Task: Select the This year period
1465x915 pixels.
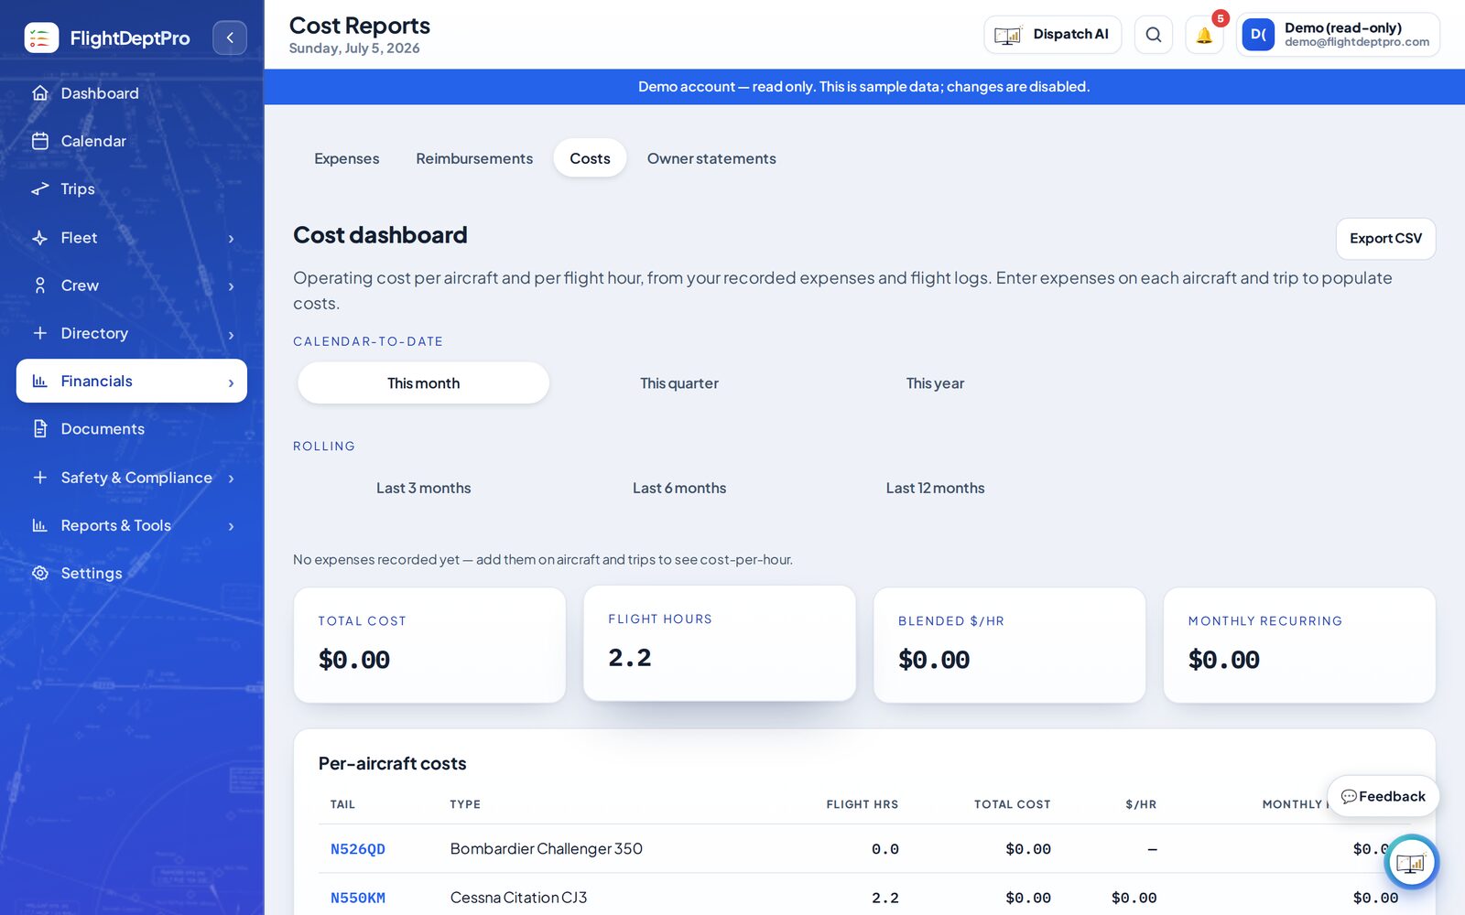Action: click(x=935, y=383)
